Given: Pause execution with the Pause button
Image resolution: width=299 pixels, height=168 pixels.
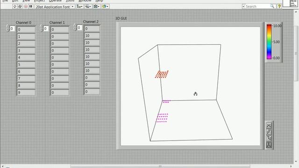Looking at the screenshot, I should pos(31,7).
